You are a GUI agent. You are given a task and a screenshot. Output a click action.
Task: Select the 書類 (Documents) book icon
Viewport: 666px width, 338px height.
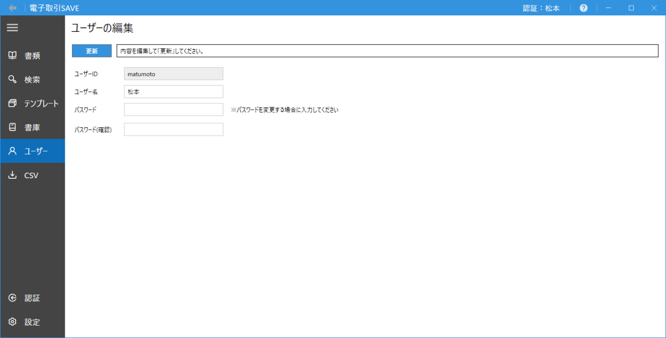click(12, 55)
